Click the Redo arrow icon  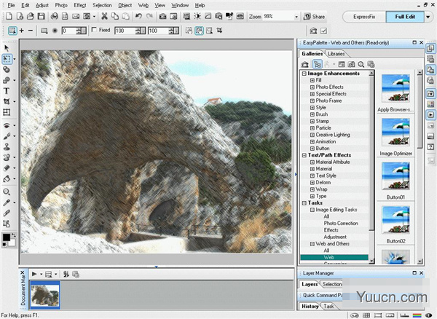[149, 17]
